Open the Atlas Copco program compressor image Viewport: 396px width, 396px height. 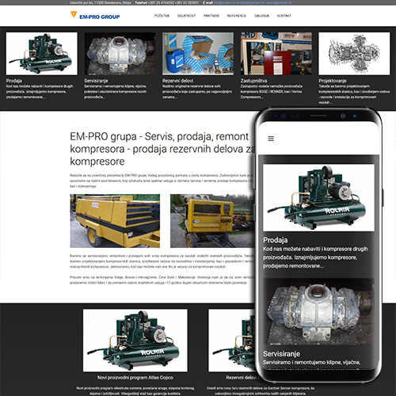tap(135, 341)
